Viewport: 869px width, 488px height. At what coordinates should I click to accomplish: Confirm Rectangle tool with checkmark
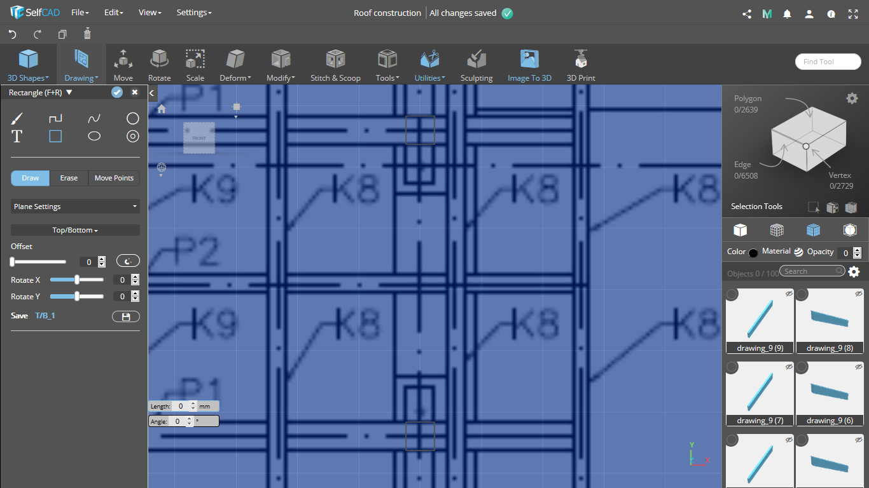pyautogui.click(x=117, y=92)
